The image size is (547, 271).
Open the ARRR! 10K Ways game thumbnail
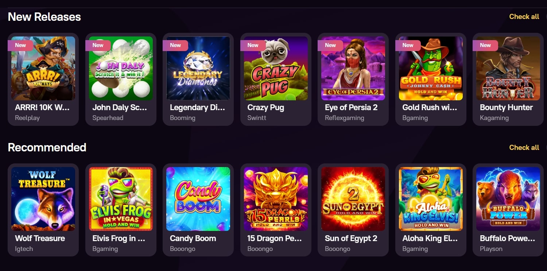tap(43, 68)
